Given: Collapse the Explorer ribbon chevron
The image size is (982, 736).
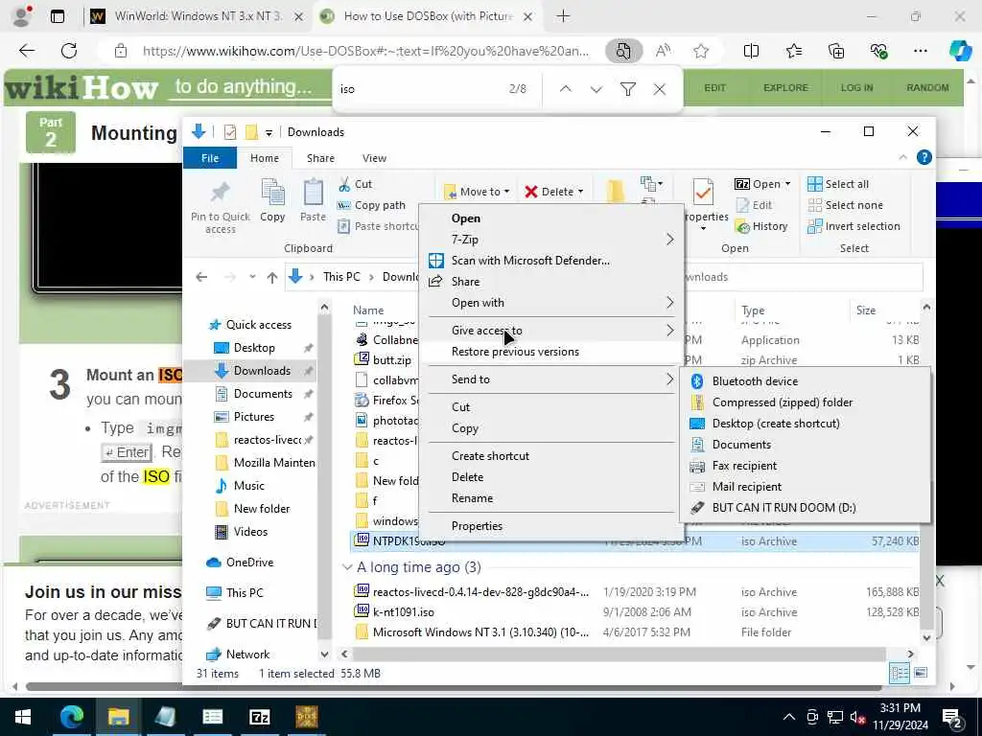Looking at the screenshot, I should pos(902,158).
